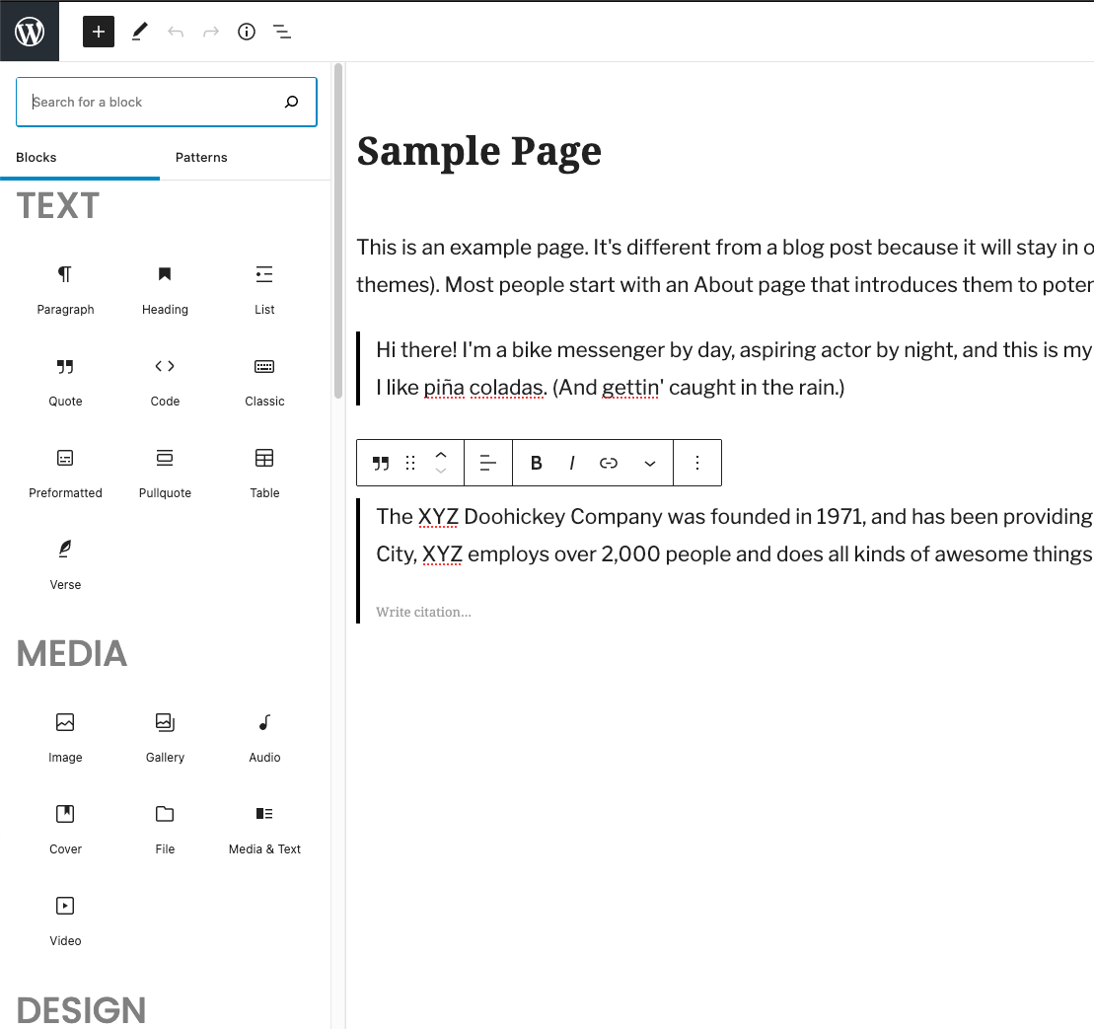Insert a Gallery block
Viewport: 1094px width, 1029px height.
pos(165,737)
